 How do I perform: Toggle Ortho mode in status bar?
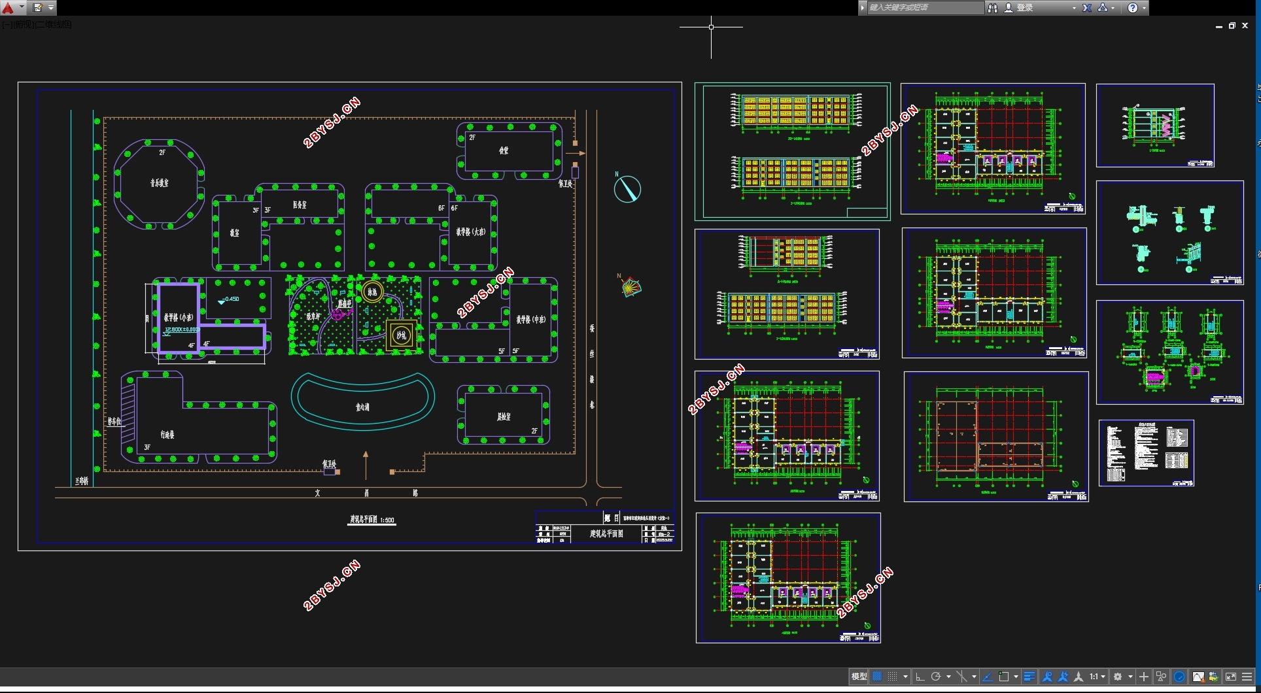pos(920,677)
